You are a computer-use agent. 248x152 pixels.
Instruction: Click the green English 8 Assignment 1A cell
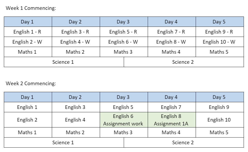pos(172,120)
